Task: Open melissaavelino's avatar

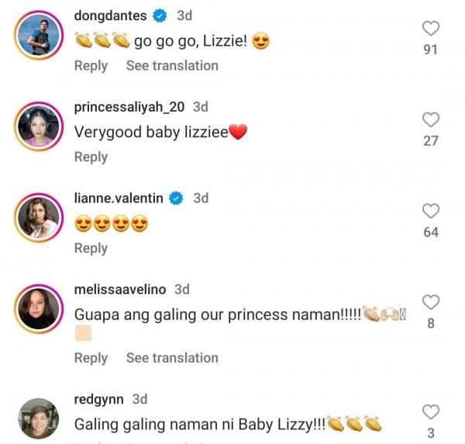Action: point(39,308)
